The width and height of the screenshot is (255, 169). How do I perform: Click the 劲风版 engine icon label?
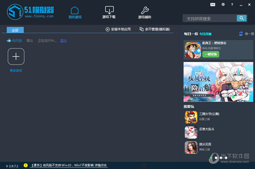click(x=14, y=41)
